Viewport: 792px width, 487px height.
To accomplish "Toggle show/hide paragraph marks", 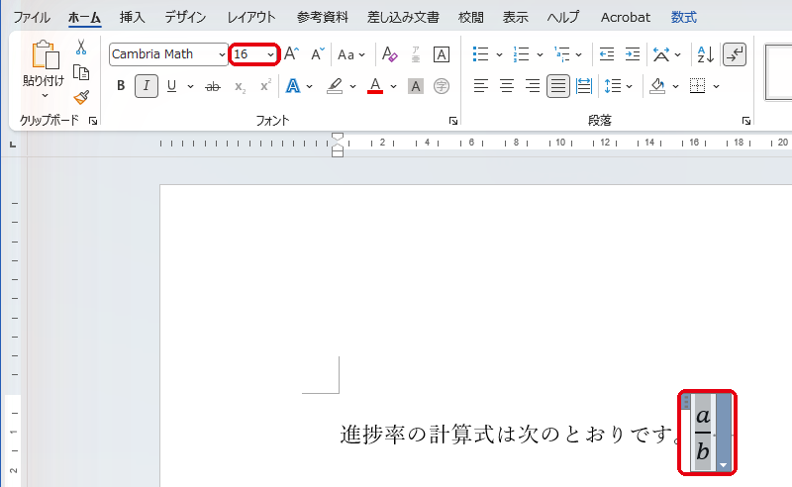I will pyautogui.click(x=735, y=54).
